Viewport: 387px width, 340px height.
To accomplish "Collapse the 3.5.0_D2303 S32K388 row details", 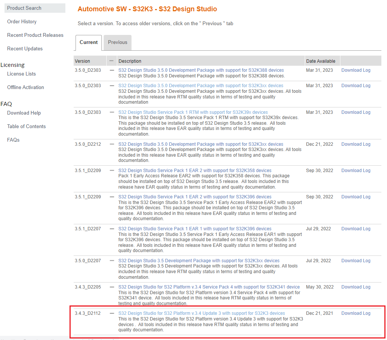I will pyautogui.click(x=111, y=70).
